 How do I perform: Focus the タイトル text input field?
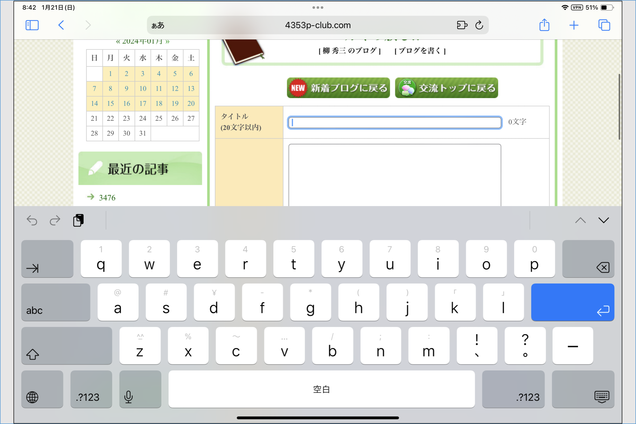click(395, 122)
